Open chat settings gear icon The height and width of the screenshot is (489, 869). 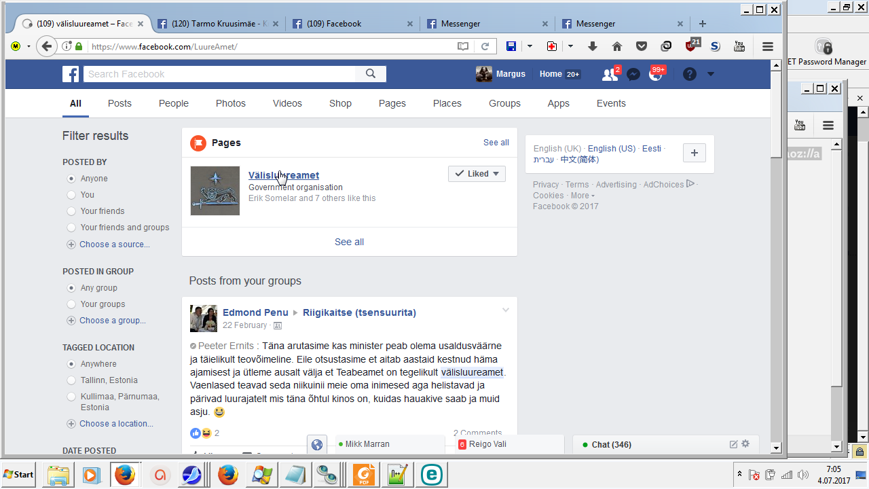tap(745, 444)
